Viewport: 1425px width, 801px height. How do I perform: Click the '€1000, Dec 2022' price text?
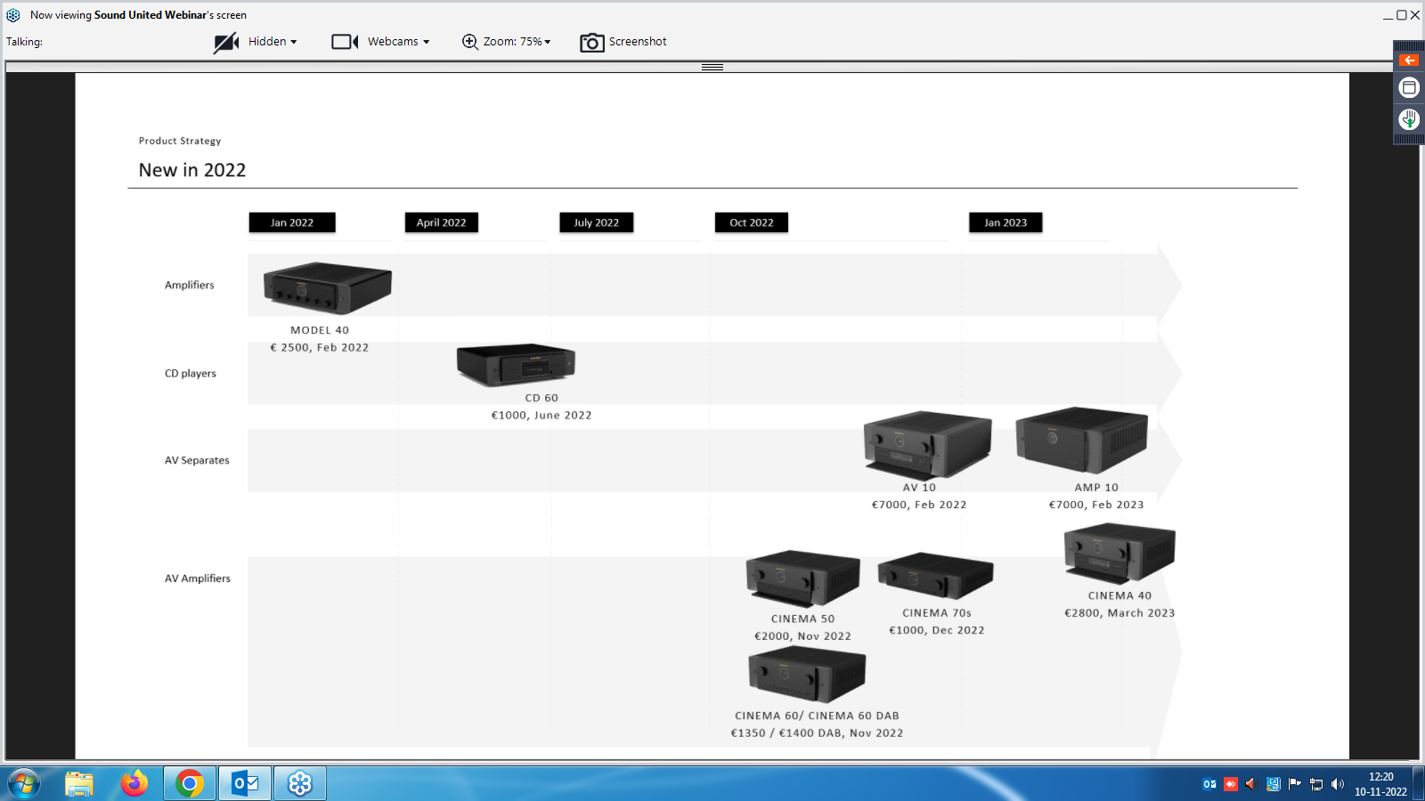(x=937, y=630)
